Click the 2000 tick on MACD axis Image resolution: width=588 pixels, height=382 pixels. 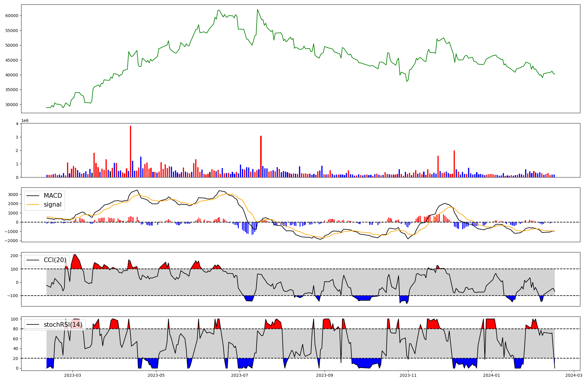(13, 204)
